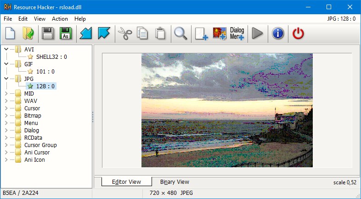Select the 101 : 0 GIF entry
Image resolution: width=361 pixels, height=199 pixels.
click(x=45, y=71)
